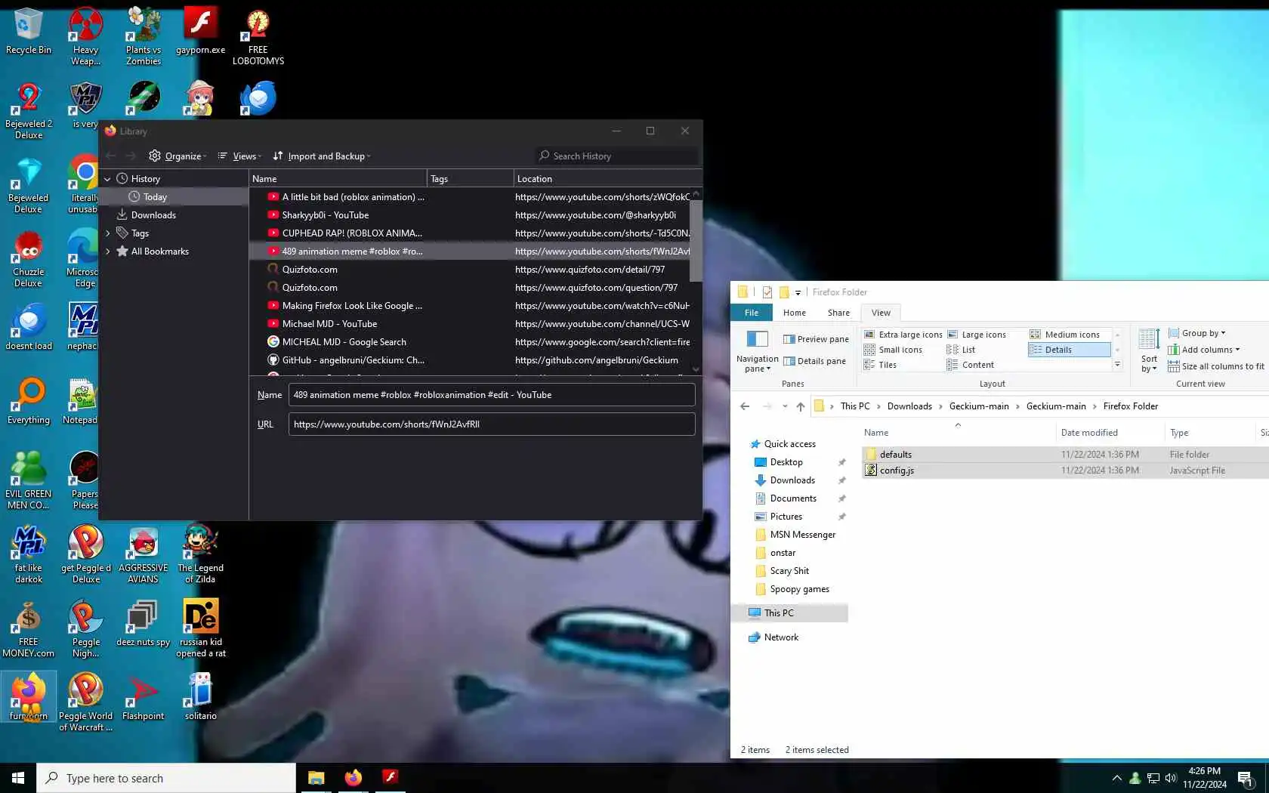The width and height of the screenshot is (1269, 793).
Task: Click Size all columns to fit
Action: coord(1216,366)
